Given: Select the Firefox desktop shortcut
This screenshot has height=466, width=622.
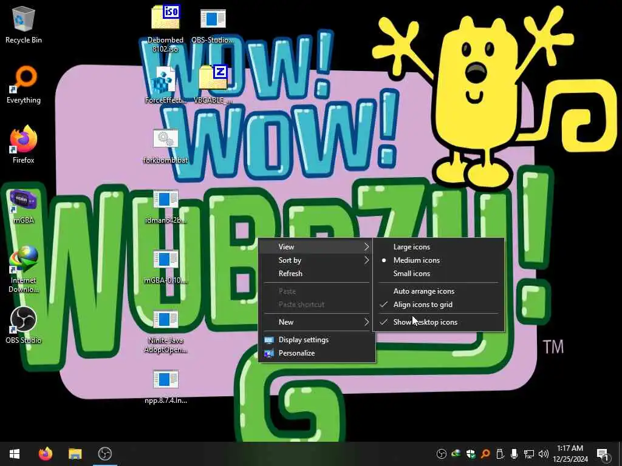Looking at the screenshot, I should pyautogui.click(x=24, y=144).
